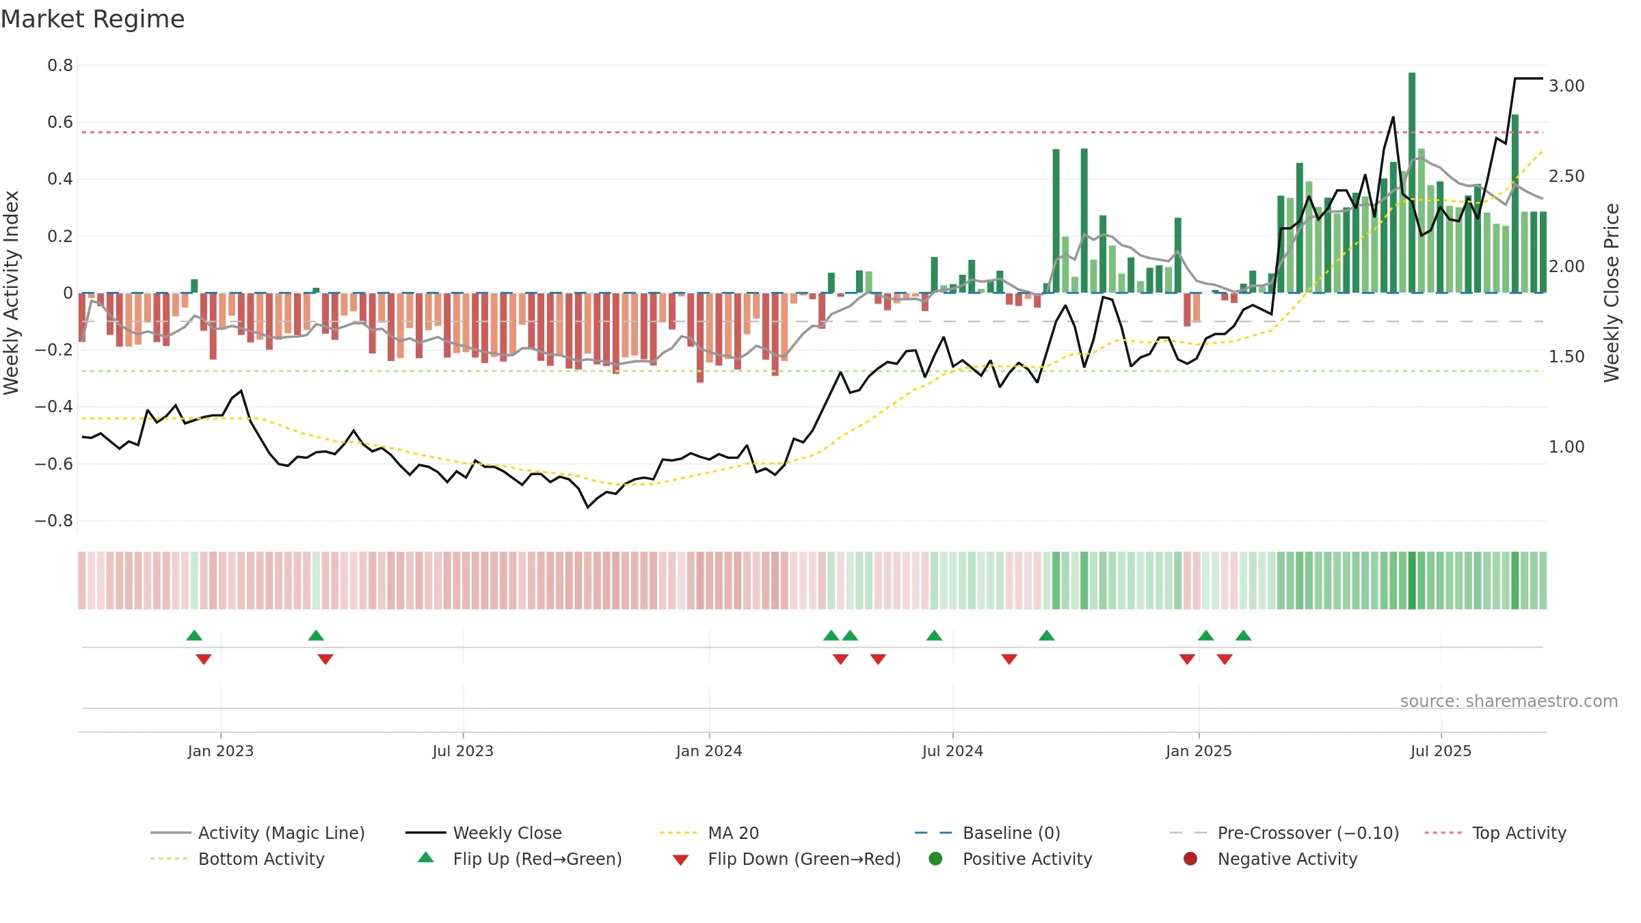Image resolution: width=1641 pixels, height=923 pixels.
Task: Click the Weekly Close Price axis title
Action: pyautogui.click(x=1612, y=293)
